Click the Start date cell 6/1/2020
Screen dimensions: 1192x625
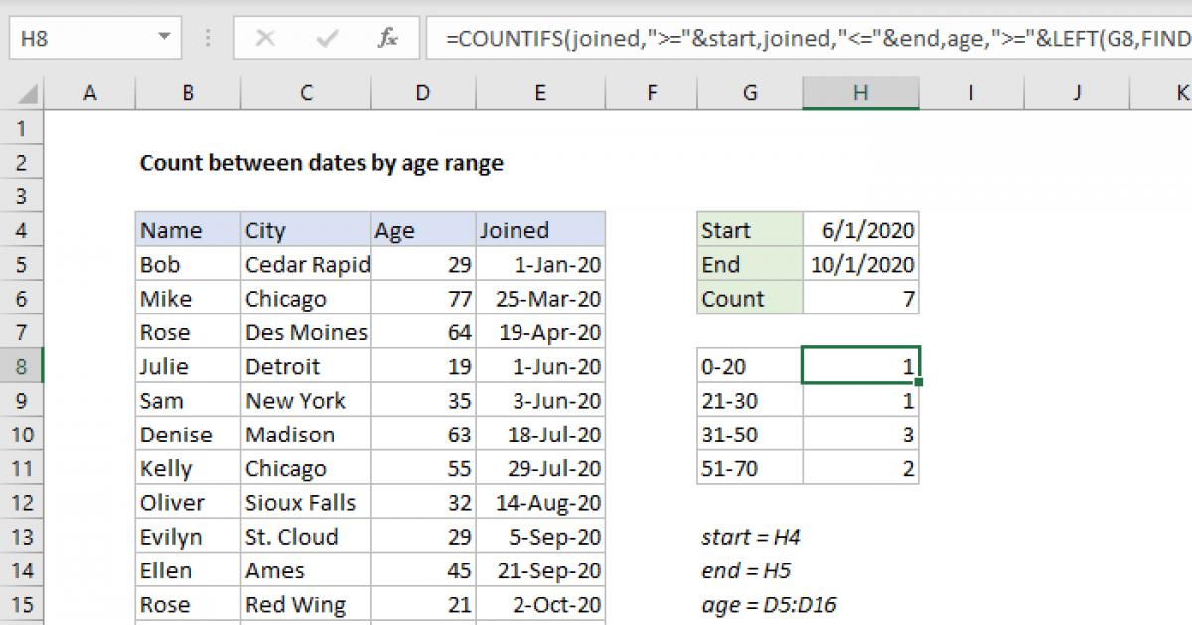(x=861, y=230)
